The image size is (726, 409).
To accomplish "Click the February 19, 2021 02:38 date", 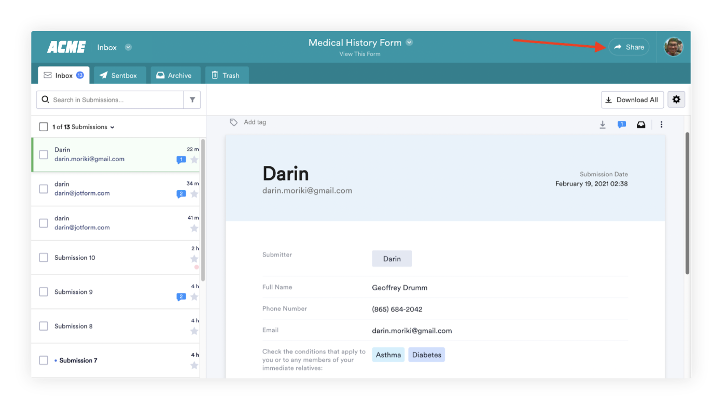I will (592, 184).
